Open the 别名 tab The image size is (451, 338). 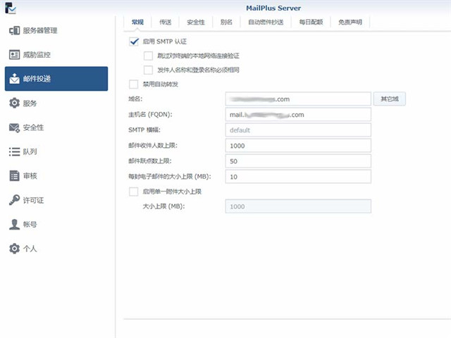[x=226, y=22]
